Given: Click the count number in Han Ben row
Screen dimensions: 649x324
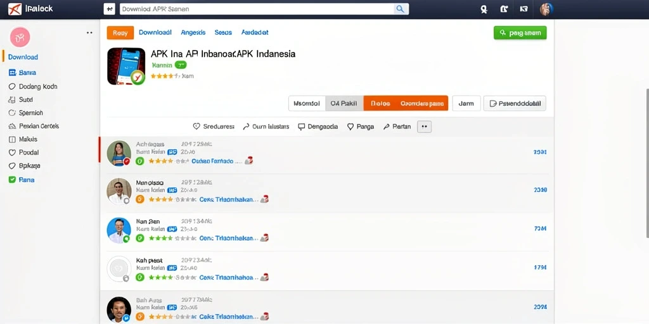Looking at the screenshot, I should tap(541, 228).
